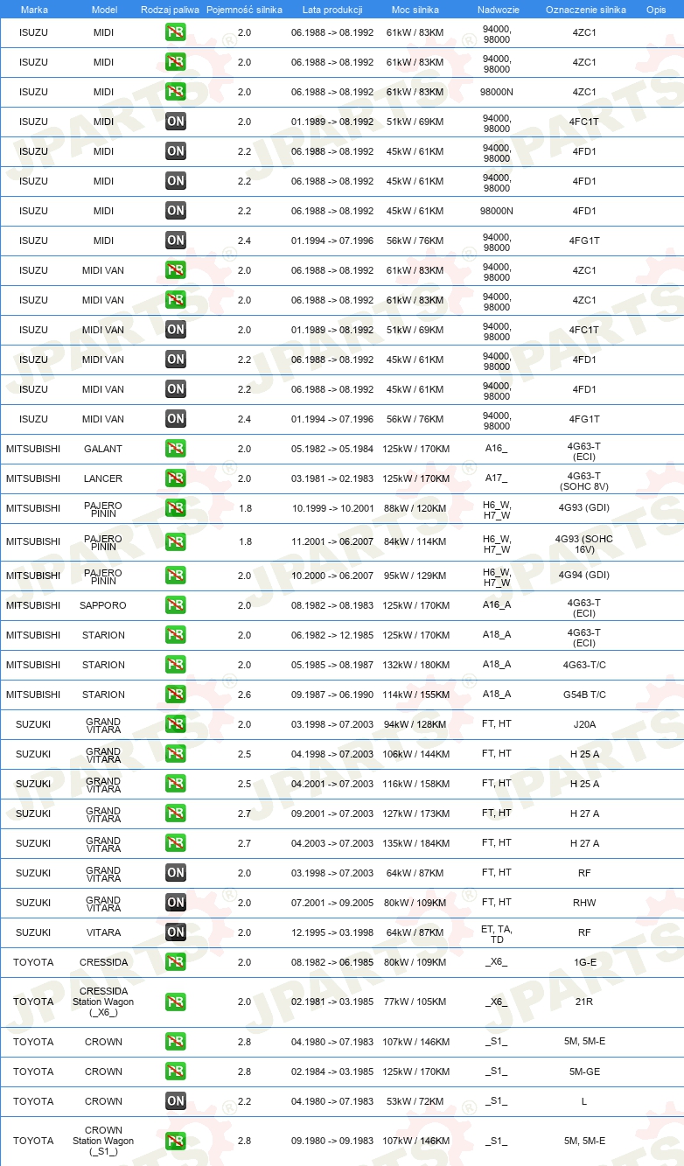The height and width of the screenshot is (1166, 684).
Task: Click the PB icon for GRAND VITARA 127kW / 173KM
Action: click(176, 813)
